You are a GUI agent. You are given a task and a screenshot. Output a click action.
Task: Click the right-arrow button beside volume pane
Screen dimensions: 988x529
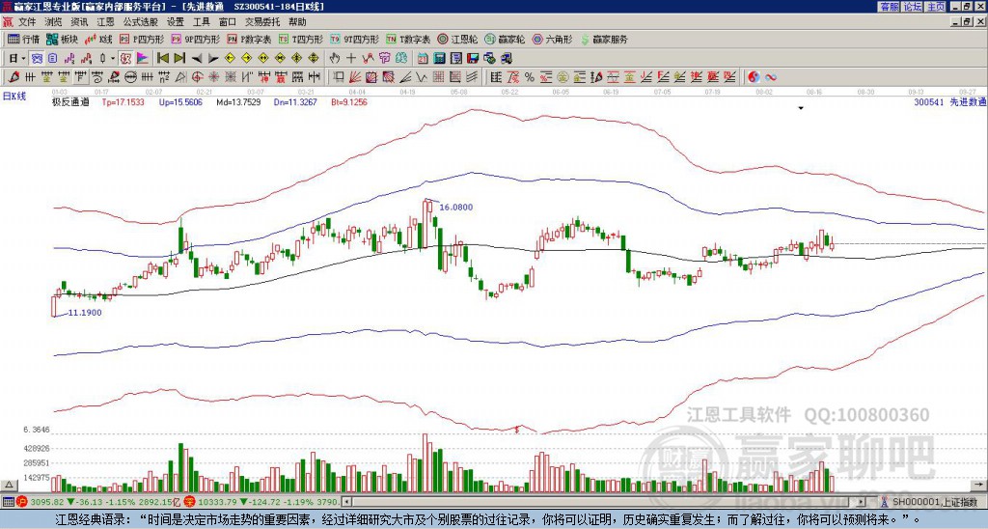tap(979, 485)
